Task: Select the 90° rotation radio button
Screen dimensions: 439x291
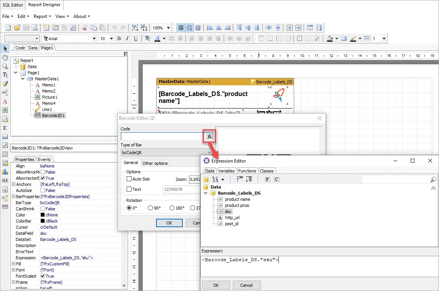Action: point(150,208)
